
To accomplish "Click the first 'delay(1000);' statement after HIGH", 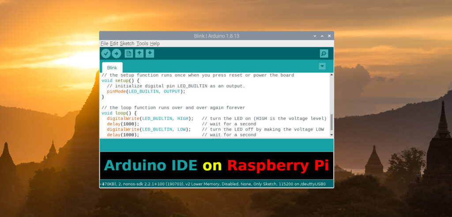I will (x=123, y=124).
